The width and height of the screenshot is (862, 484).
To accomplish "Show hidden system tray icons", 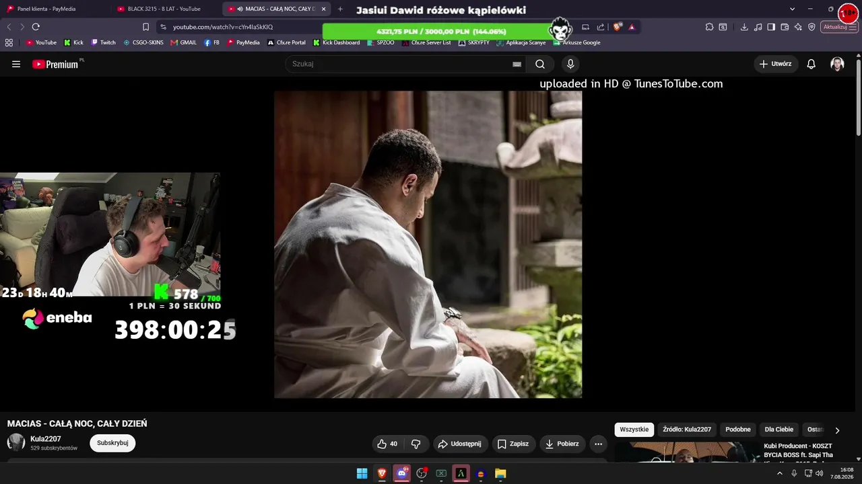I will coord(780,473).
